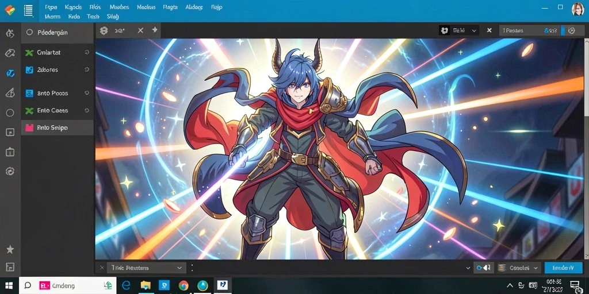Expand the dropdown chevron in the top-right toolbar
The image size is (589, 294).
tap(475, 31)
